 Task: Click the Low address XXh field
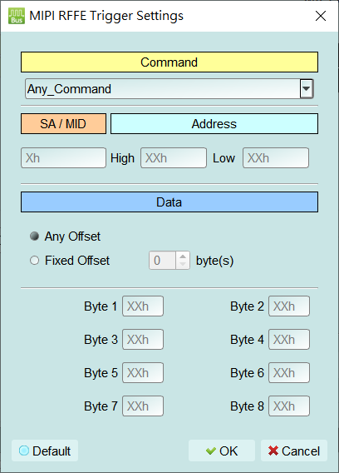(x=276, y=157)
